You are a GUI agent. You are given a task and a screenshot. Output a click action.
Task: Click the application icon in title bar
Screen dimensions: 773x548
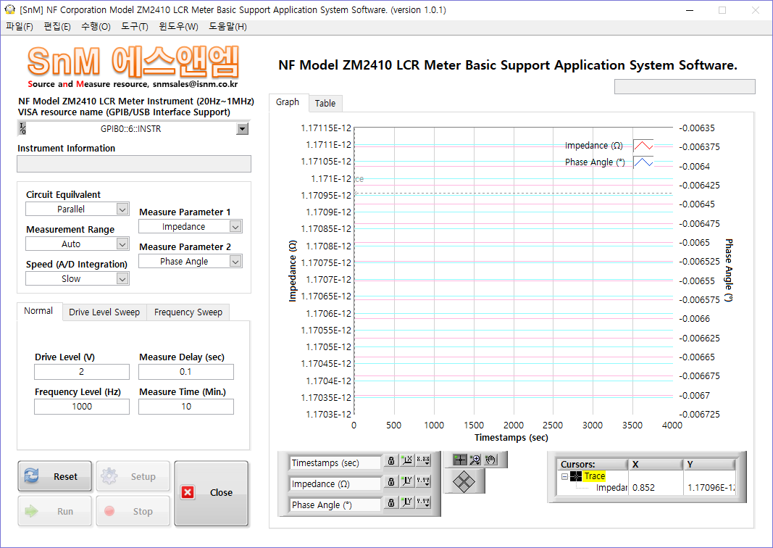click(x=10, y=9)
